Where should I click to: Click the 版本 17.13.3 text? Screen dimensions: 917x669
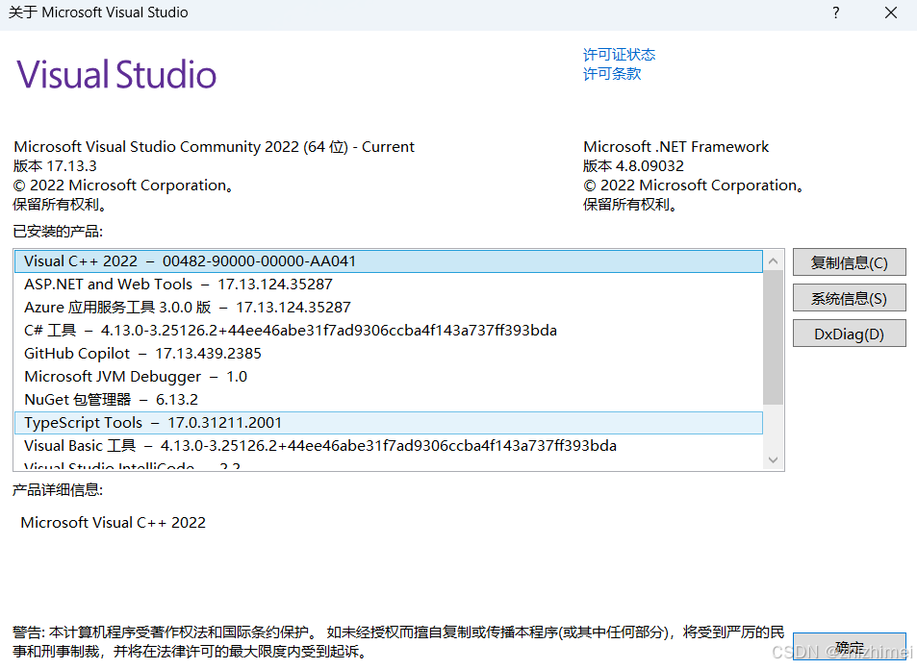click(x=55, y=166)
